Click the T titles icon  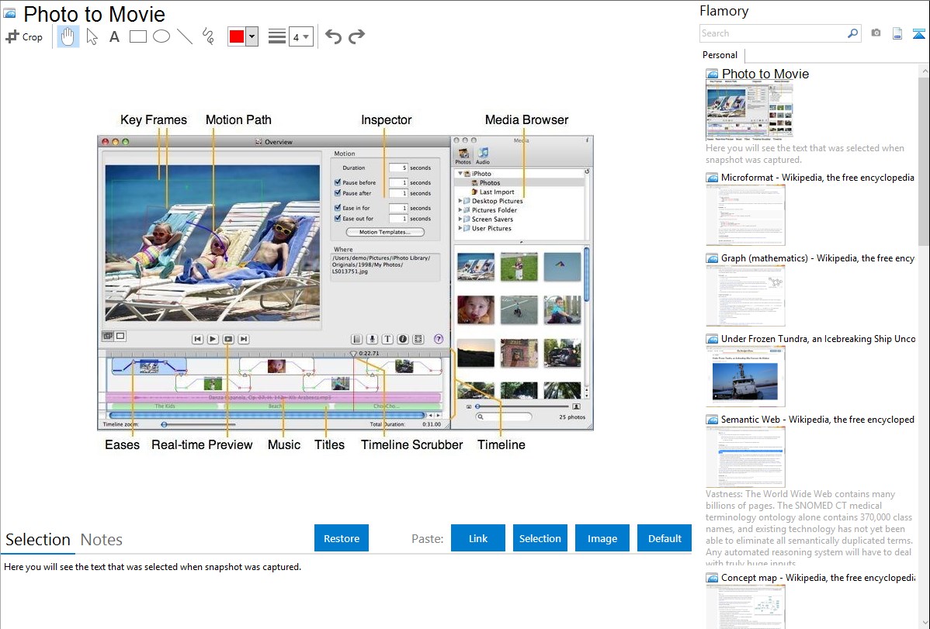pos(387,339)
